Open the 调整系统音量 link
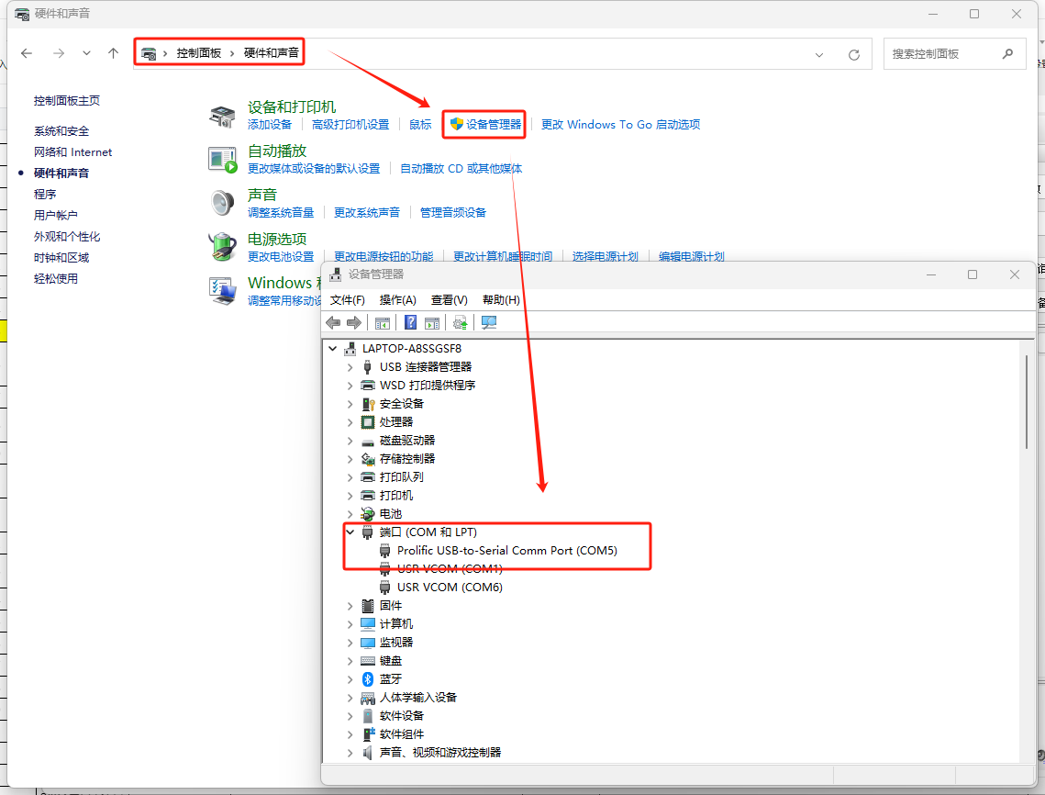 281,213
